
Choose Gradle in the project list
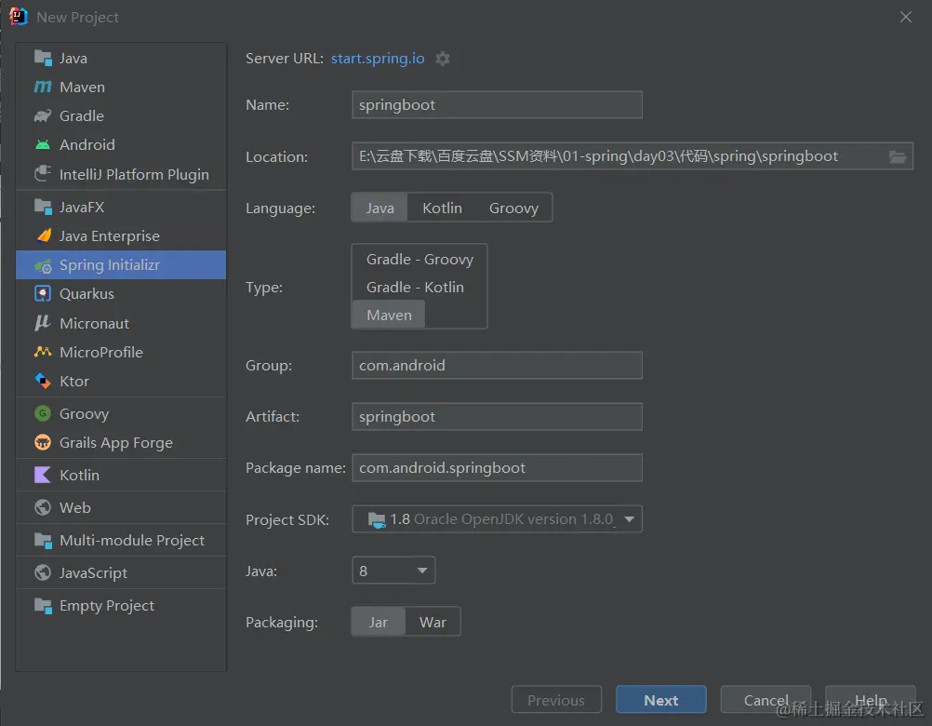121,115
